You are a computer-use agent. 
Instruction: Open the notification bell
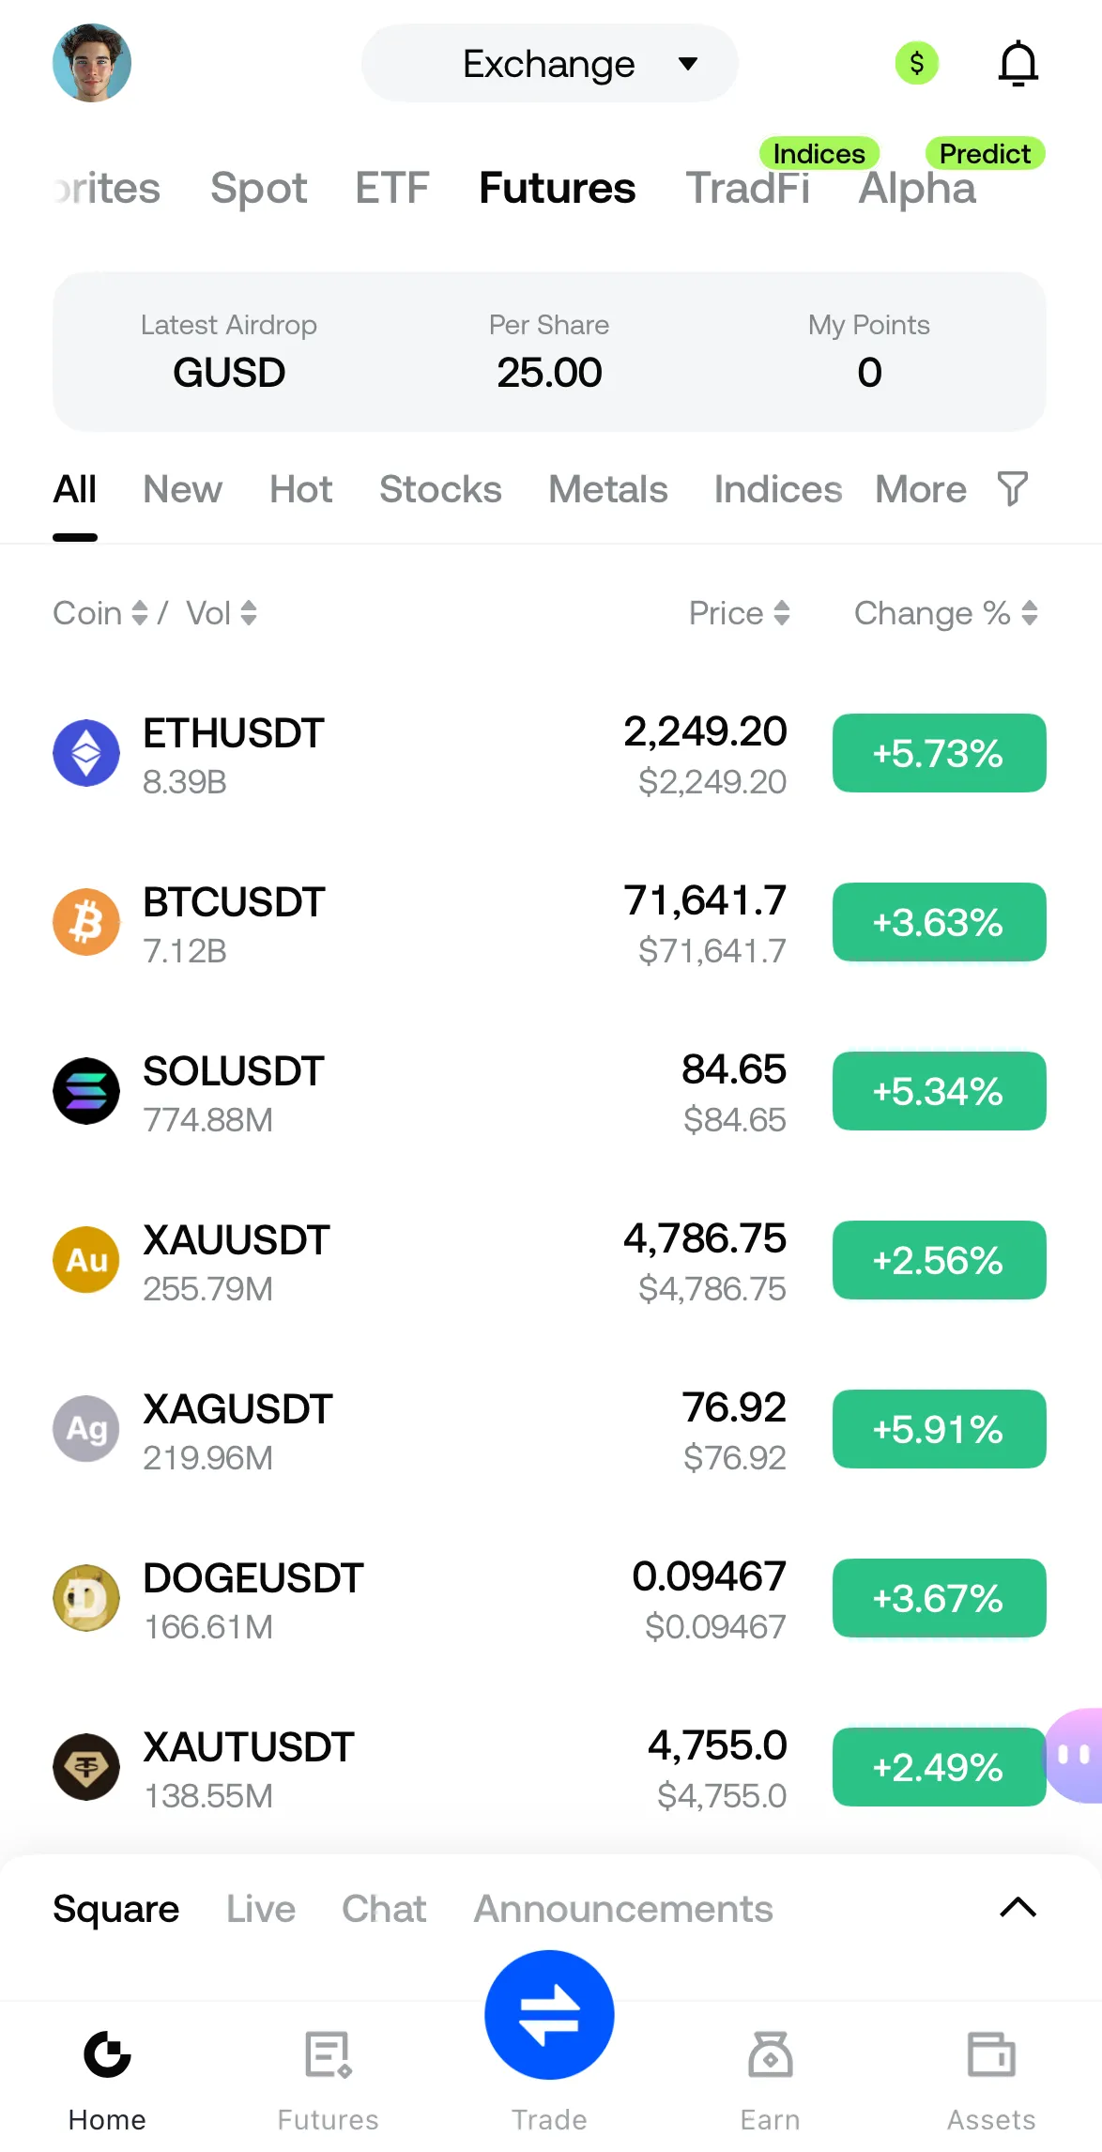coord(1018,64)
